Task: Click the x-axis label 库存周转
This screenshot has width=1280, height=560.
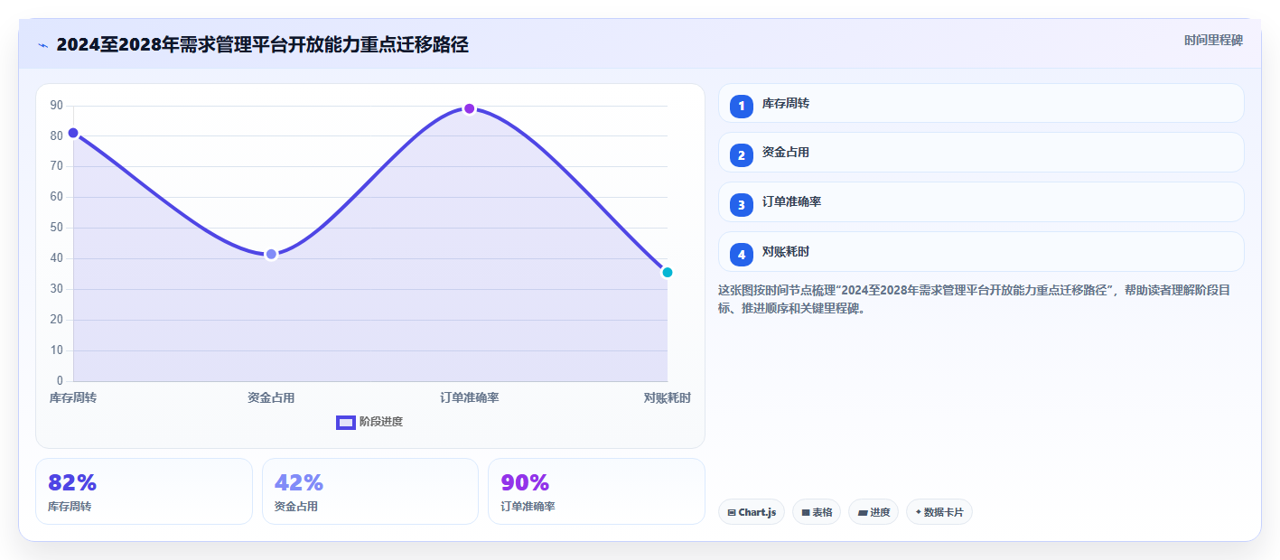Action: point(73,397)
